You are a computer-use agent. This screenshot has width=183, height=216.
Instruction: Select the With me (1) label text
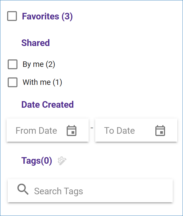pyautogui.click(x=42, y=82)
